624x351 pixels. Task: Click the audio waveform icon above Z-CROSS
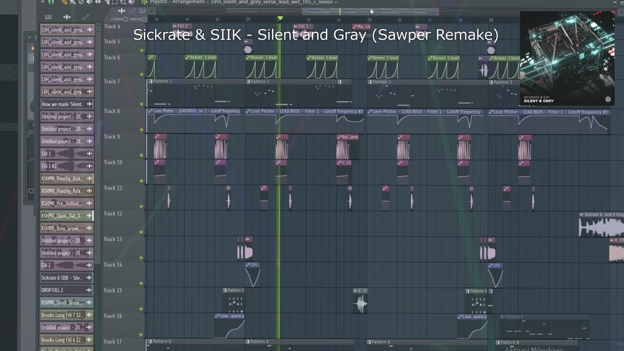122,11
